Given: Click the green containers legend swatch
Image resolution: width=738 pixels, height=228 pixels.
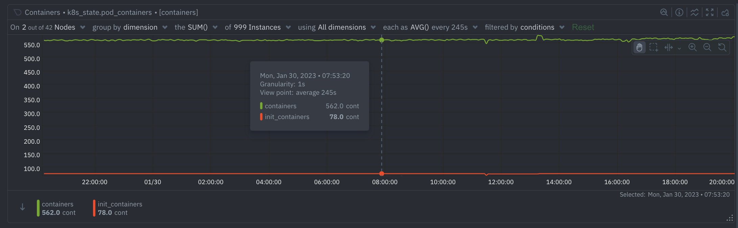Looking at the screenshot, I should click(38, 208).
